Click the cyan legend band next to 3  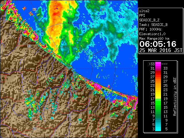[x=158, y=129]
